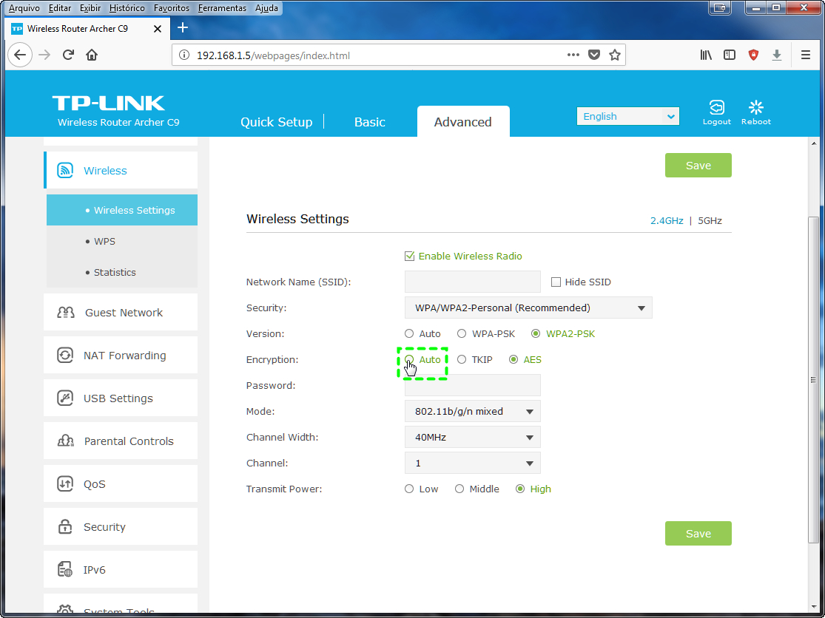
Task: Open the Statistics submenu item
Action: pos(122,272)
